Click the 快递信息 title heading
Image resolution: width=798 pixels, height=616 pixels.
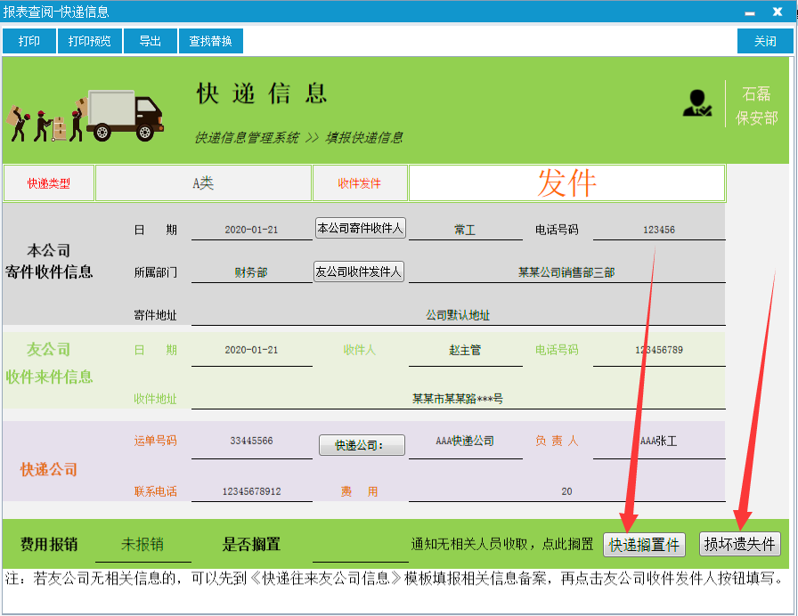262,93
